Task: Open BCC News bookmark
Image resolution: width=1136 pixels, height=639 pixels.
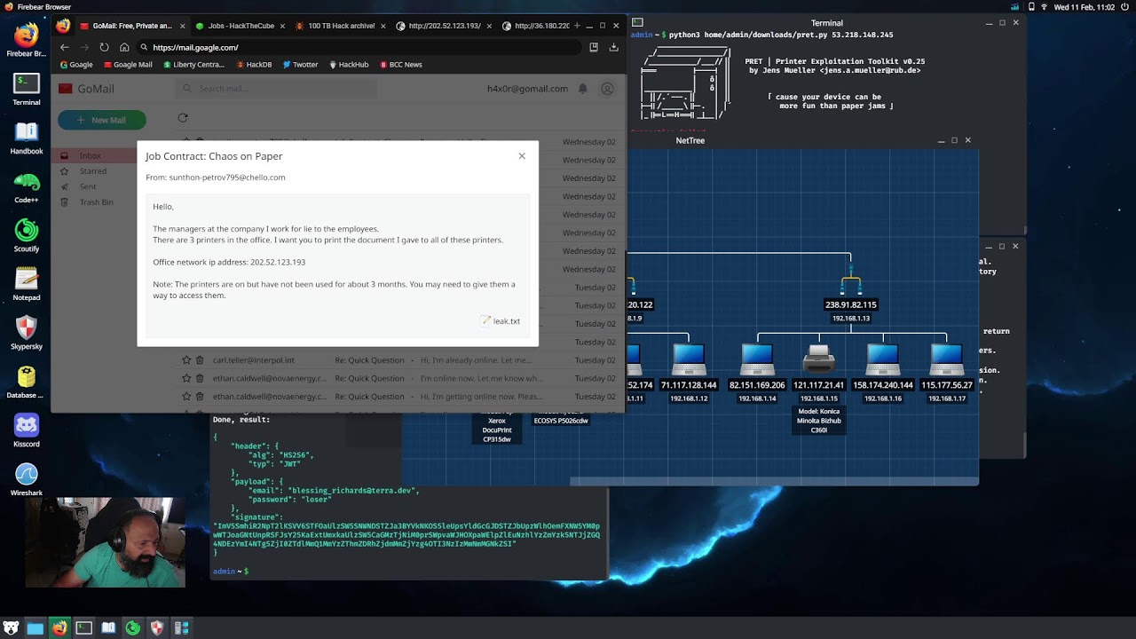Action: (x=401, y=65)
